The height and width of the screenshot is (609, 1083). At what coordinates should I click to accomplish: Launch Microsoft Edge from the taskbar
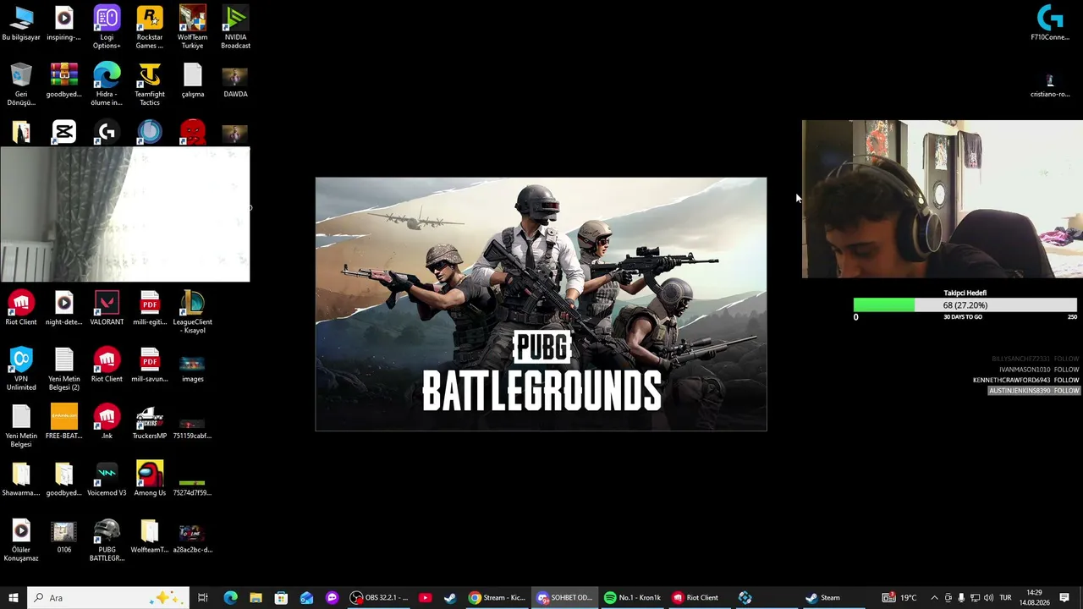pos(230,598)
